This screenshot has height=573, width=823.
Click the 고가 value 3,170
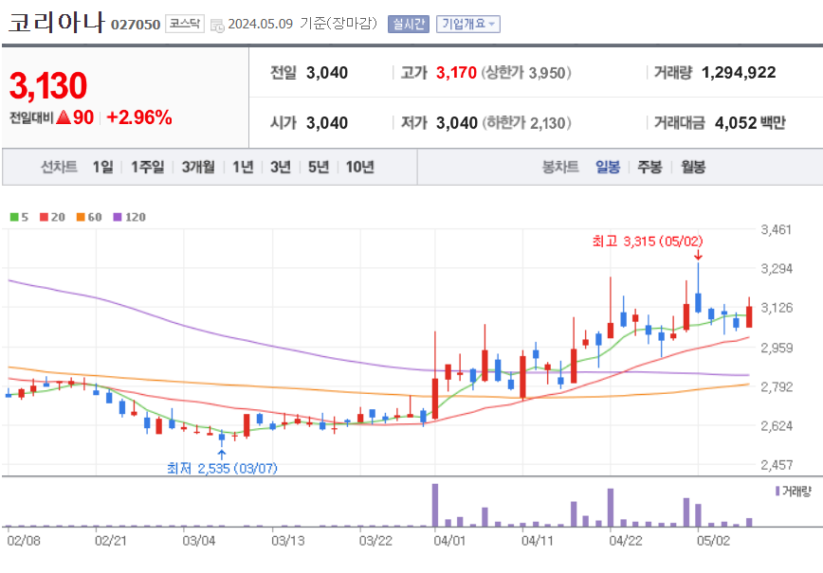(456, 73)
